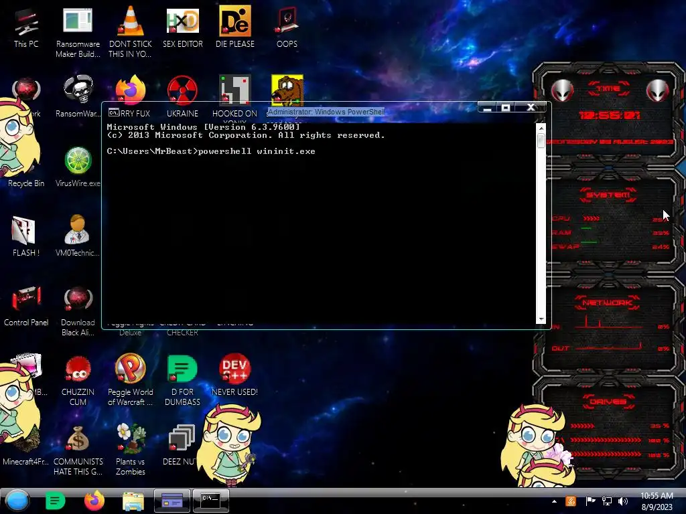Select the command prompt taskbar button

pyautogui.click(x=210, y=501)
